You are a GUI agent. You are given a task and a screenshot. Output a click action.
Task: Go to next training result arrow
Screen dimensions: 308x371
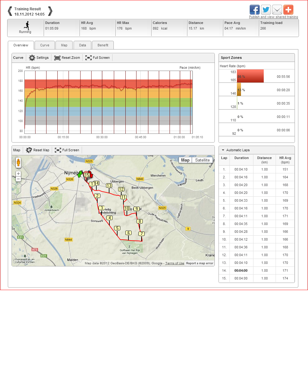pos(50,11)
